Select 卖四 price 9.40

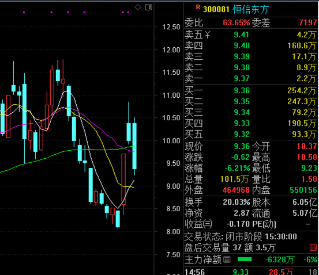(242, 45)
